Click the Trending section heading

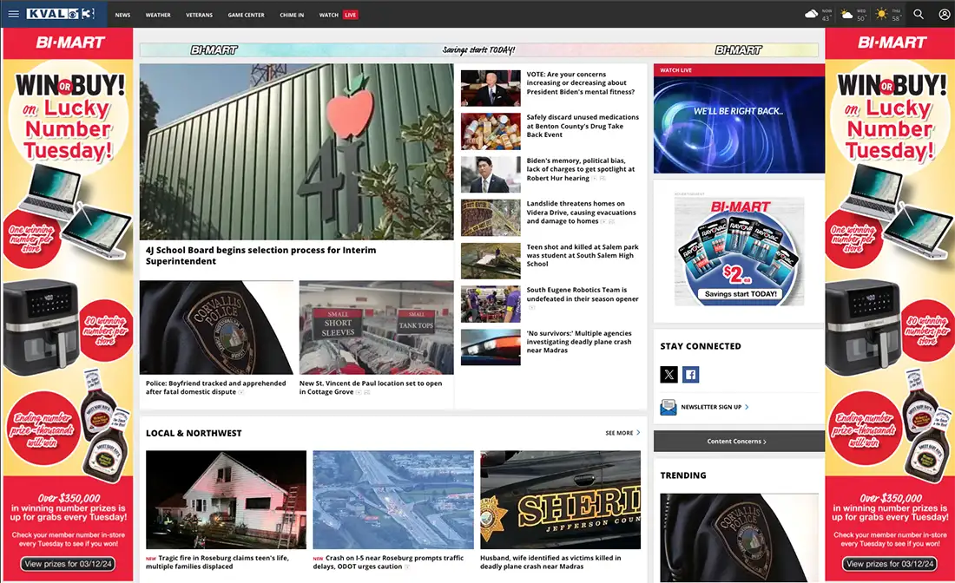point(682,475)
